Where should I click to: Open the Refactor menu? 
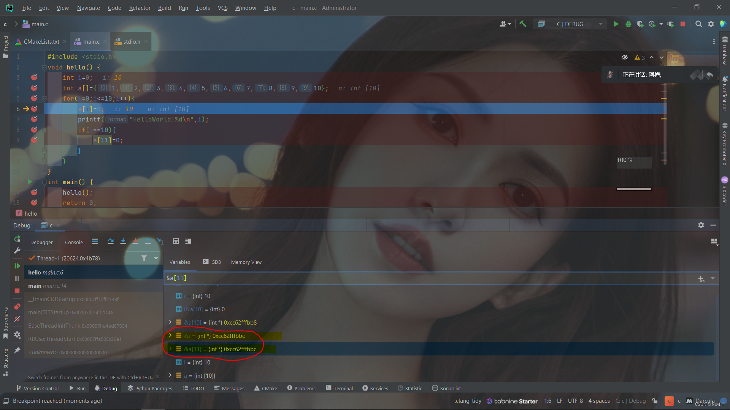point(140,8)
